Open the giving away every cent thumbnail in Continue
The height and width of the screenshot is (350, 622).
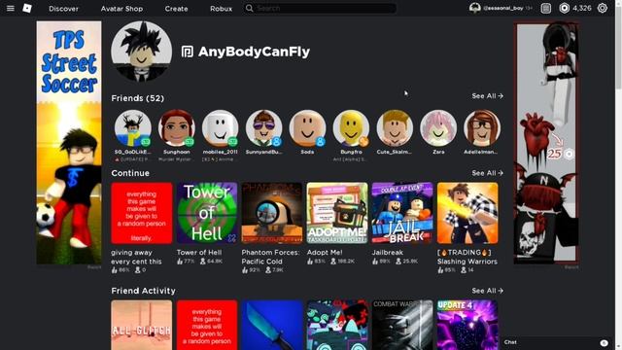142,213
